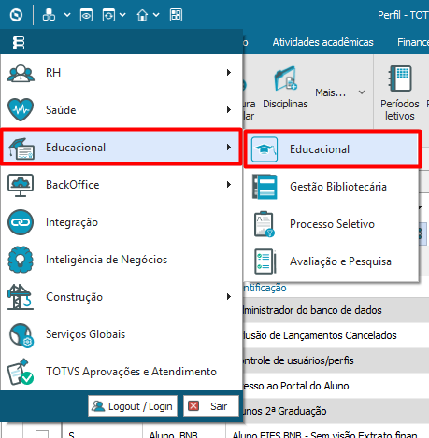Click the Educational graduation certificate icon in main menu

[x=21, y=148]
